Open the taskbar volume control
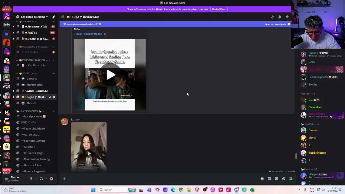 pos(323,190)
